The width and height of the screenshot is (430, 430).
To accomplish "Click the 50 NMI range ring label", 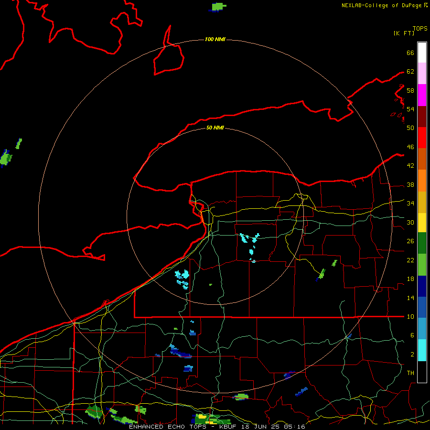I will point(215,128).
